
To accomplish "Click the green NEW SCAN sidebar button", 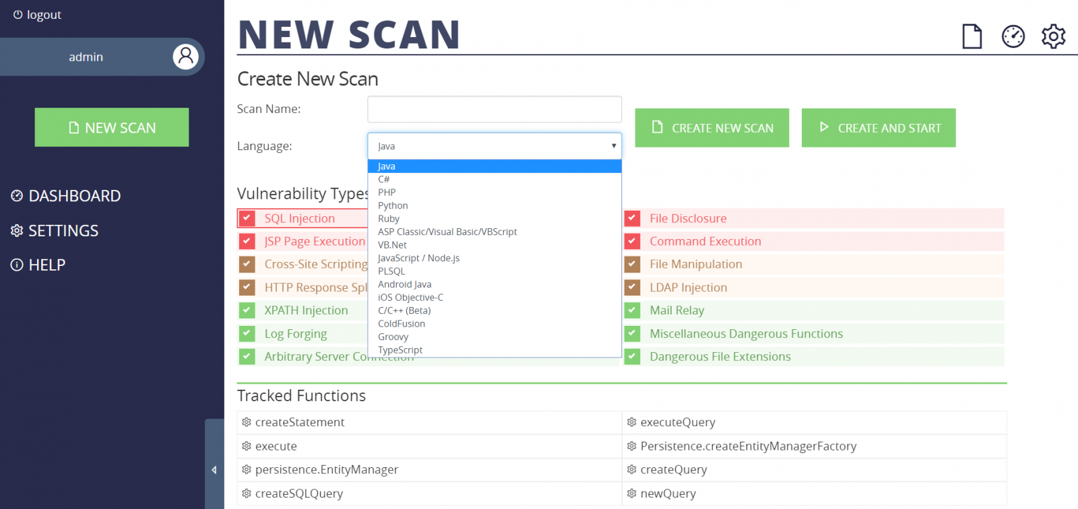I will coord(112,127).
